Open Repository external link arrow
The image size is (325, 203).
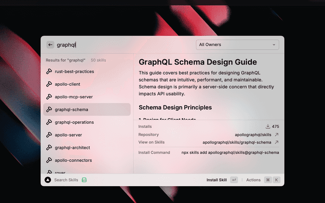pos(276,135)
